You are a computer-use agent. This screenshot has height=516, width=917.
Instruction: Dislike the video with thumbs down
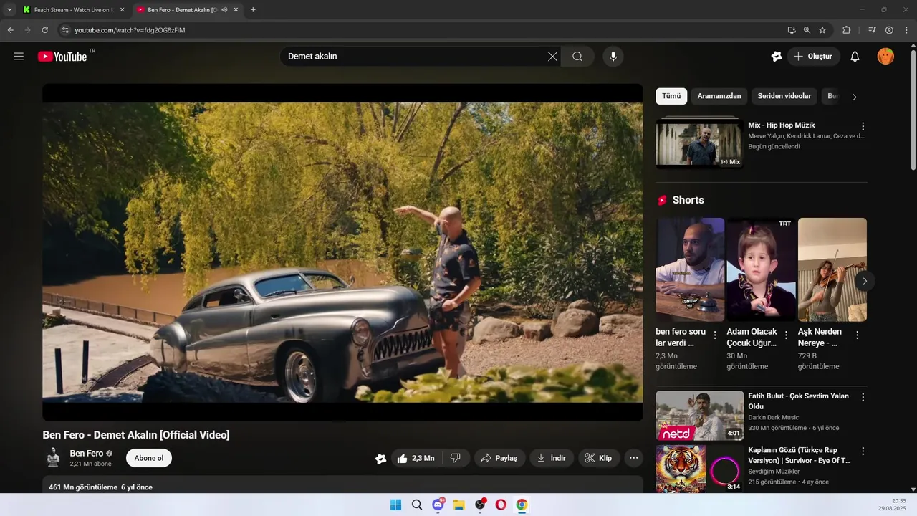456,458
